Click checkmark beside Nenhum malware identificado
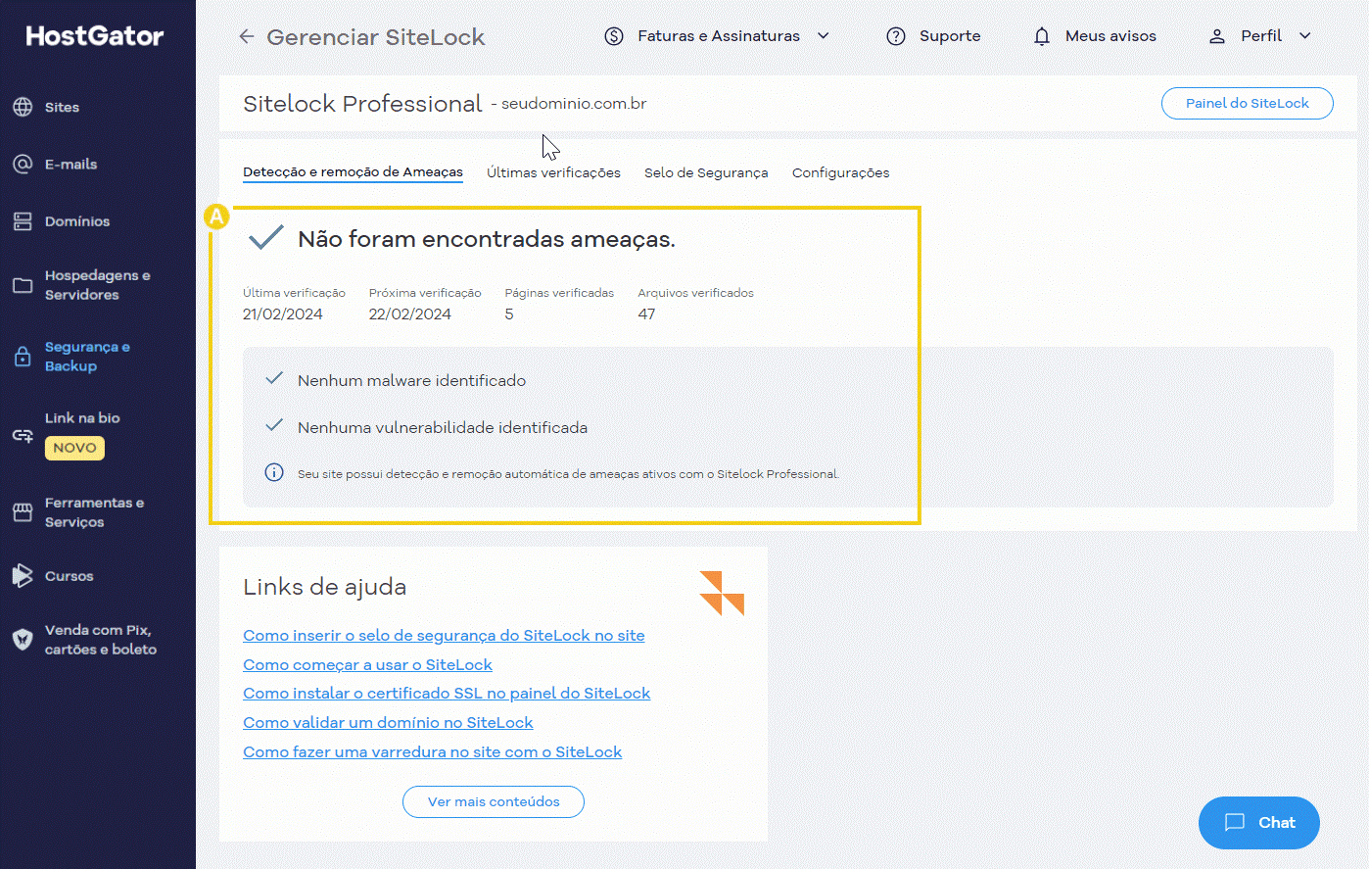Viewport: 1369px width, 869px height. (274, 378)
